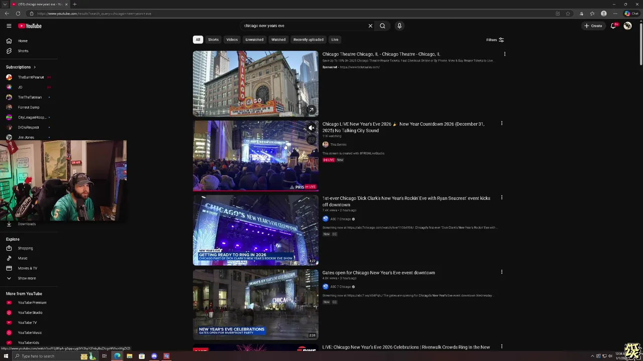Expand the Subscriptions section chevron
Image resolution: width=643 pixels, height=361 pixels.
(x=34, y=67)
